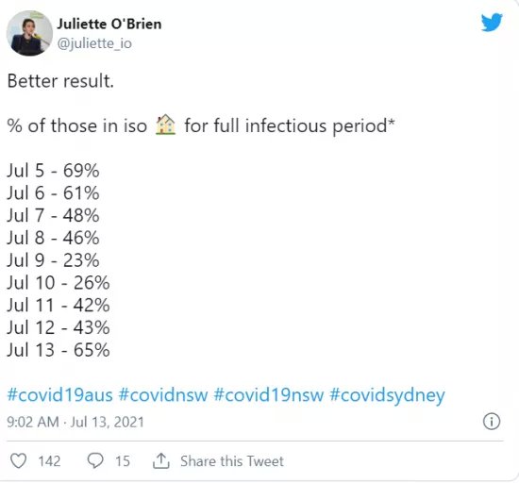Click the share upload arrow icon

[x=161, y=461]
